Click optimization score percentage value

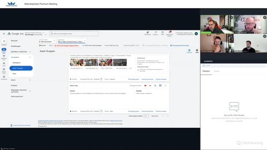[138, 45]
